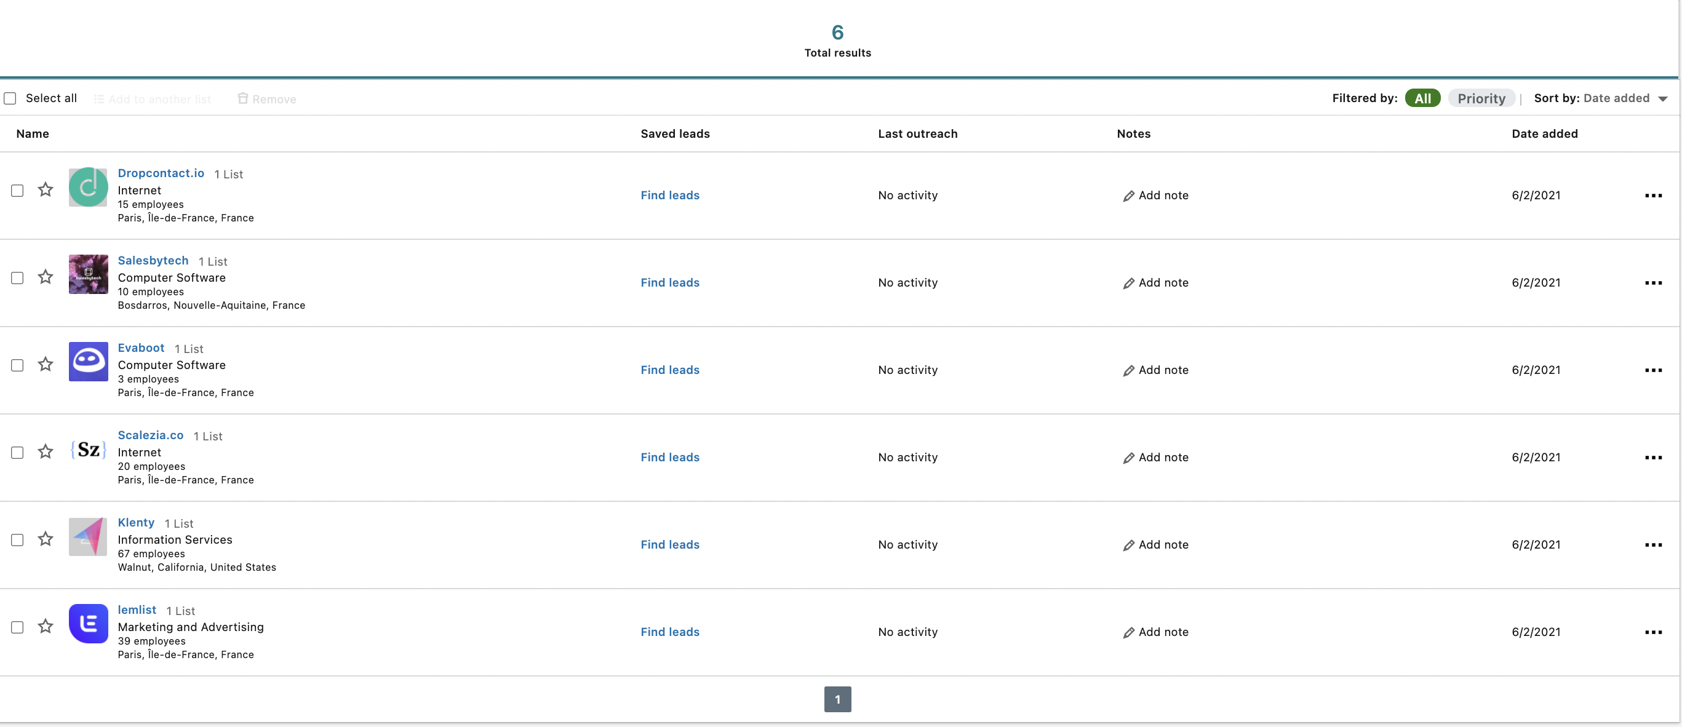1682x727 pixels.
Task: Filter accounts by All
Action: (x=1422, y=98)
